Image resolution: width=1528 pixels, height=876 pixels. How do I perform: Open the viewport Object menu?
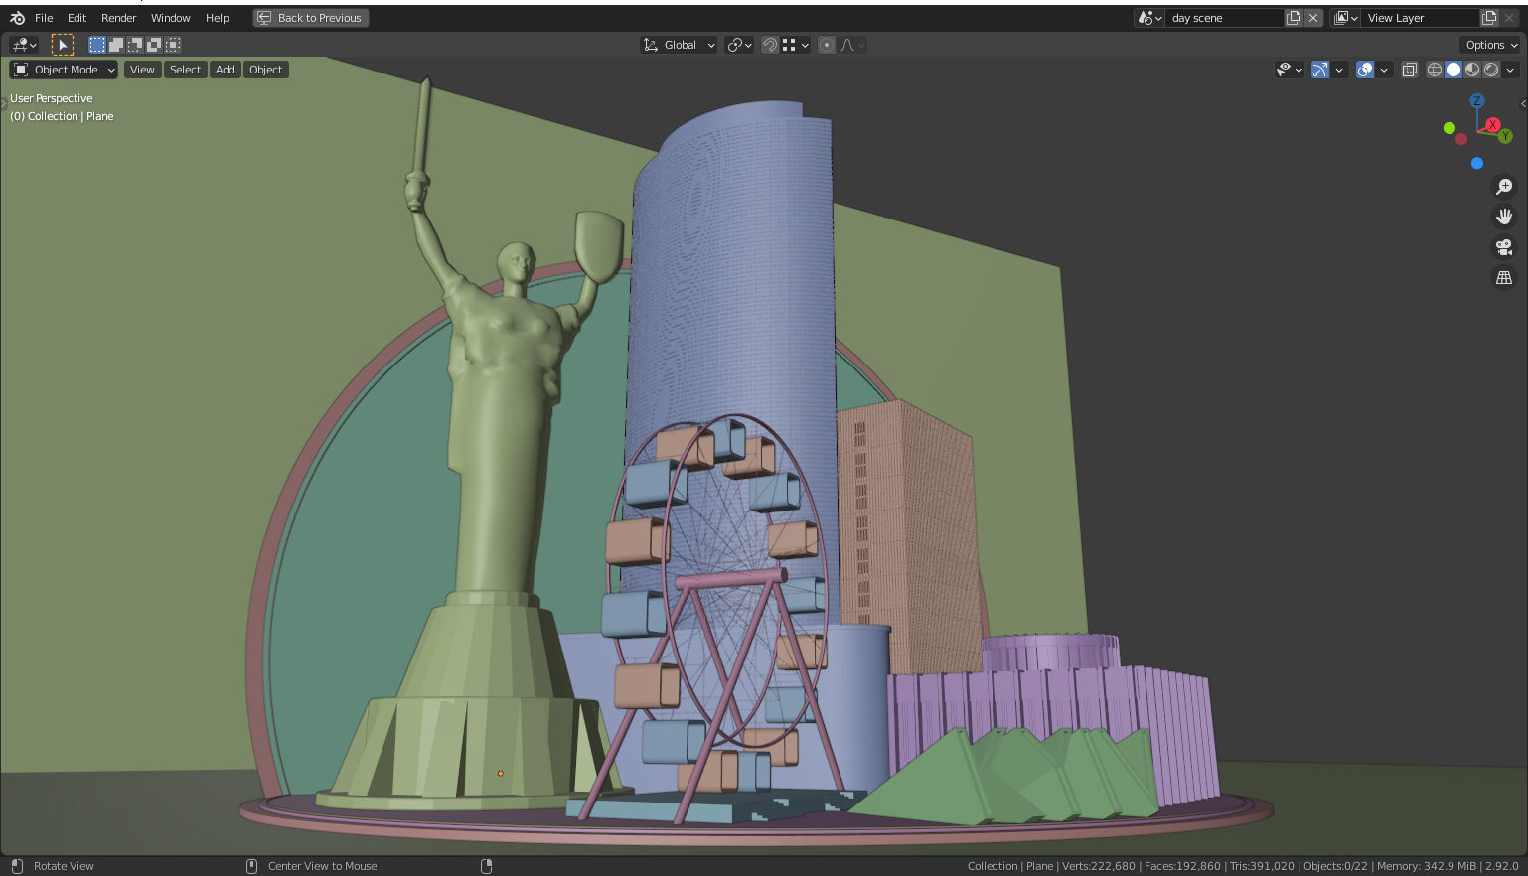(266, 70)
